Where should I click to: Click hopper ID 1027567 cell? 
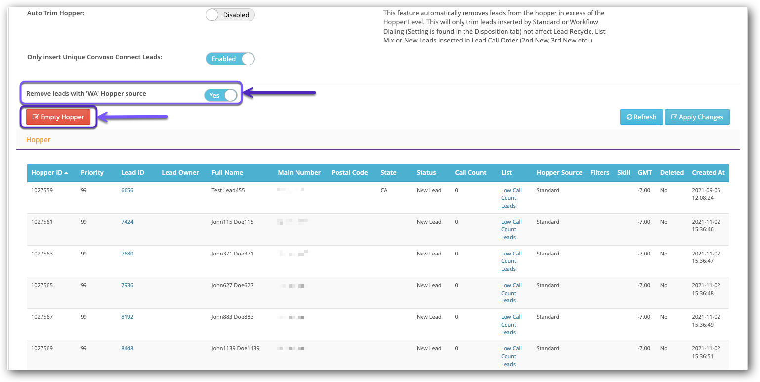tap(42, 317)
